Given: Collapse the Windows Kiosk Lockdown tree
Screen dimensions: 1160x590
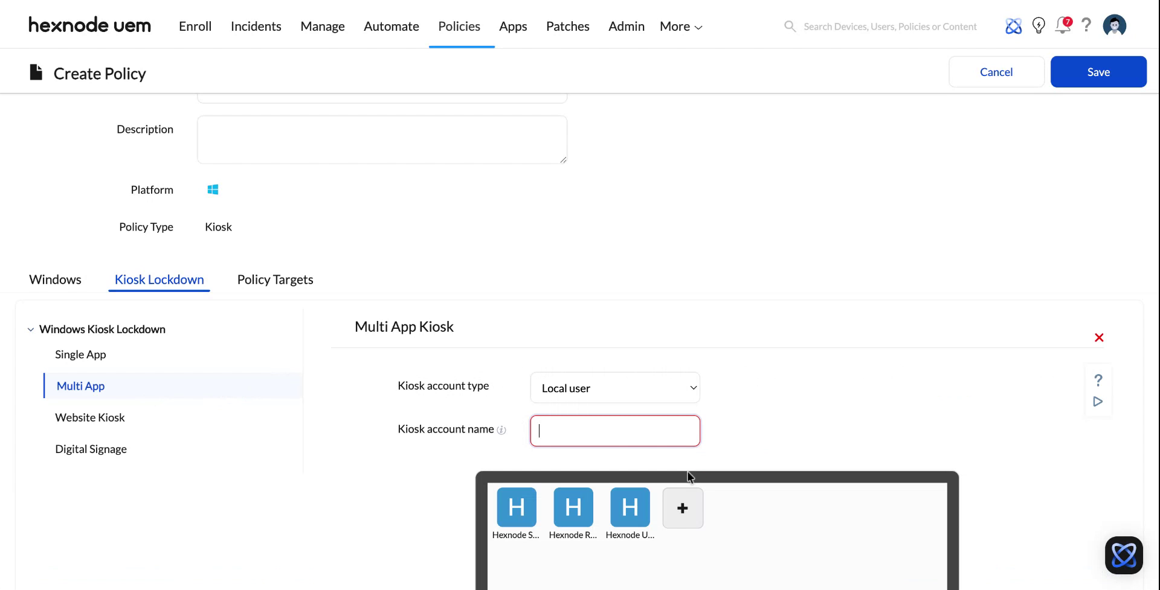Looking at the screenshot, I should click(x=31, y=329).
